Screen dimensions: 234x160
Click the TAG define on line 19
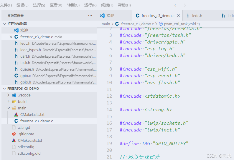click(146, 144)
